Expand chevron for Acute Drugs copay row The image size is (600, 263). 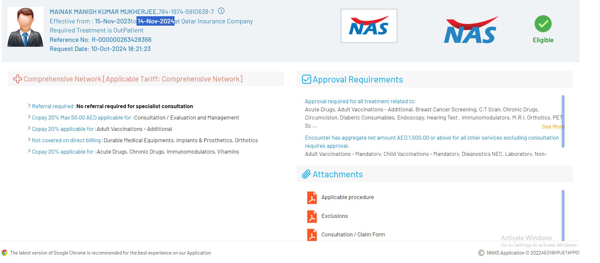[29, 151]
